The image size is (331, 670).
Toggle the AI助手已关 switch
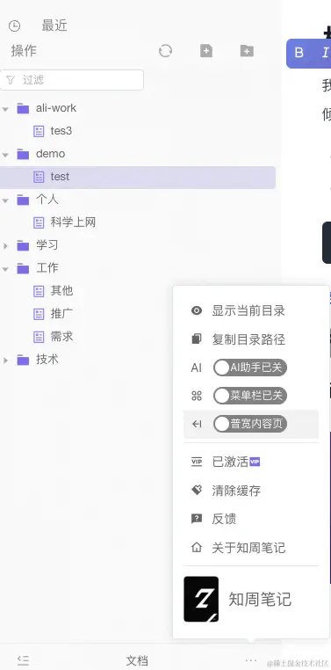(x=250, y=368)
